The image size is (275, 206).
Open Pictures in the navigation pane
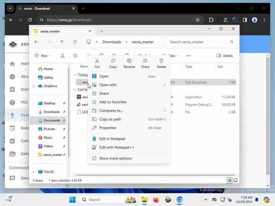(x=49, y=129)
